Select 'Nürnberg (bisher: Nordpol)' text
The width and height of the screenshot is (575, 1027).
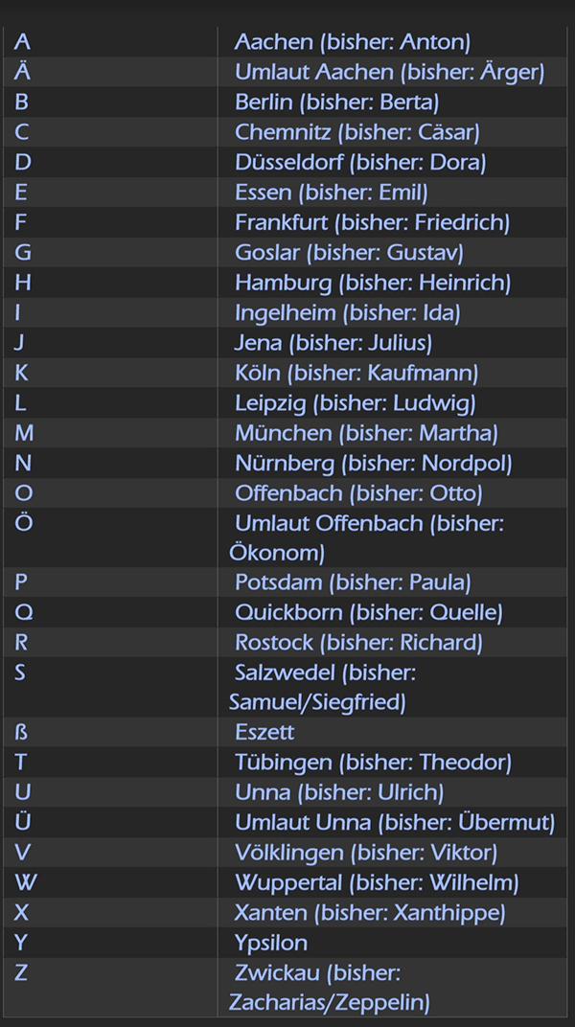click(x=374, y=464)
